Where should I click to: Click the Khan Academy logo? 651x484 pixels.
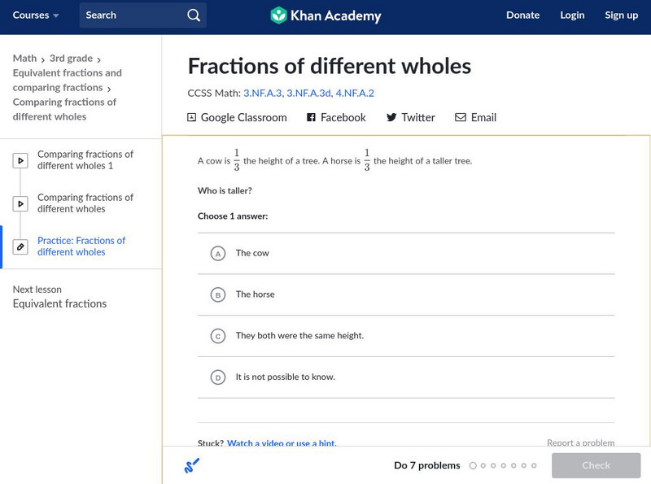[x=325, y=15]
